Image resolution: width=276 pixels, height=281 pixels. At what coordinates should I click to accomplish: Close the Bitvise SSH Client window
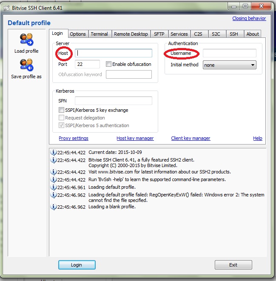[x=261, y=7]
